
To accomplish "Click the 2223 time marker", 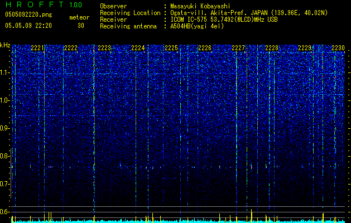I will [x=104, y=48].
